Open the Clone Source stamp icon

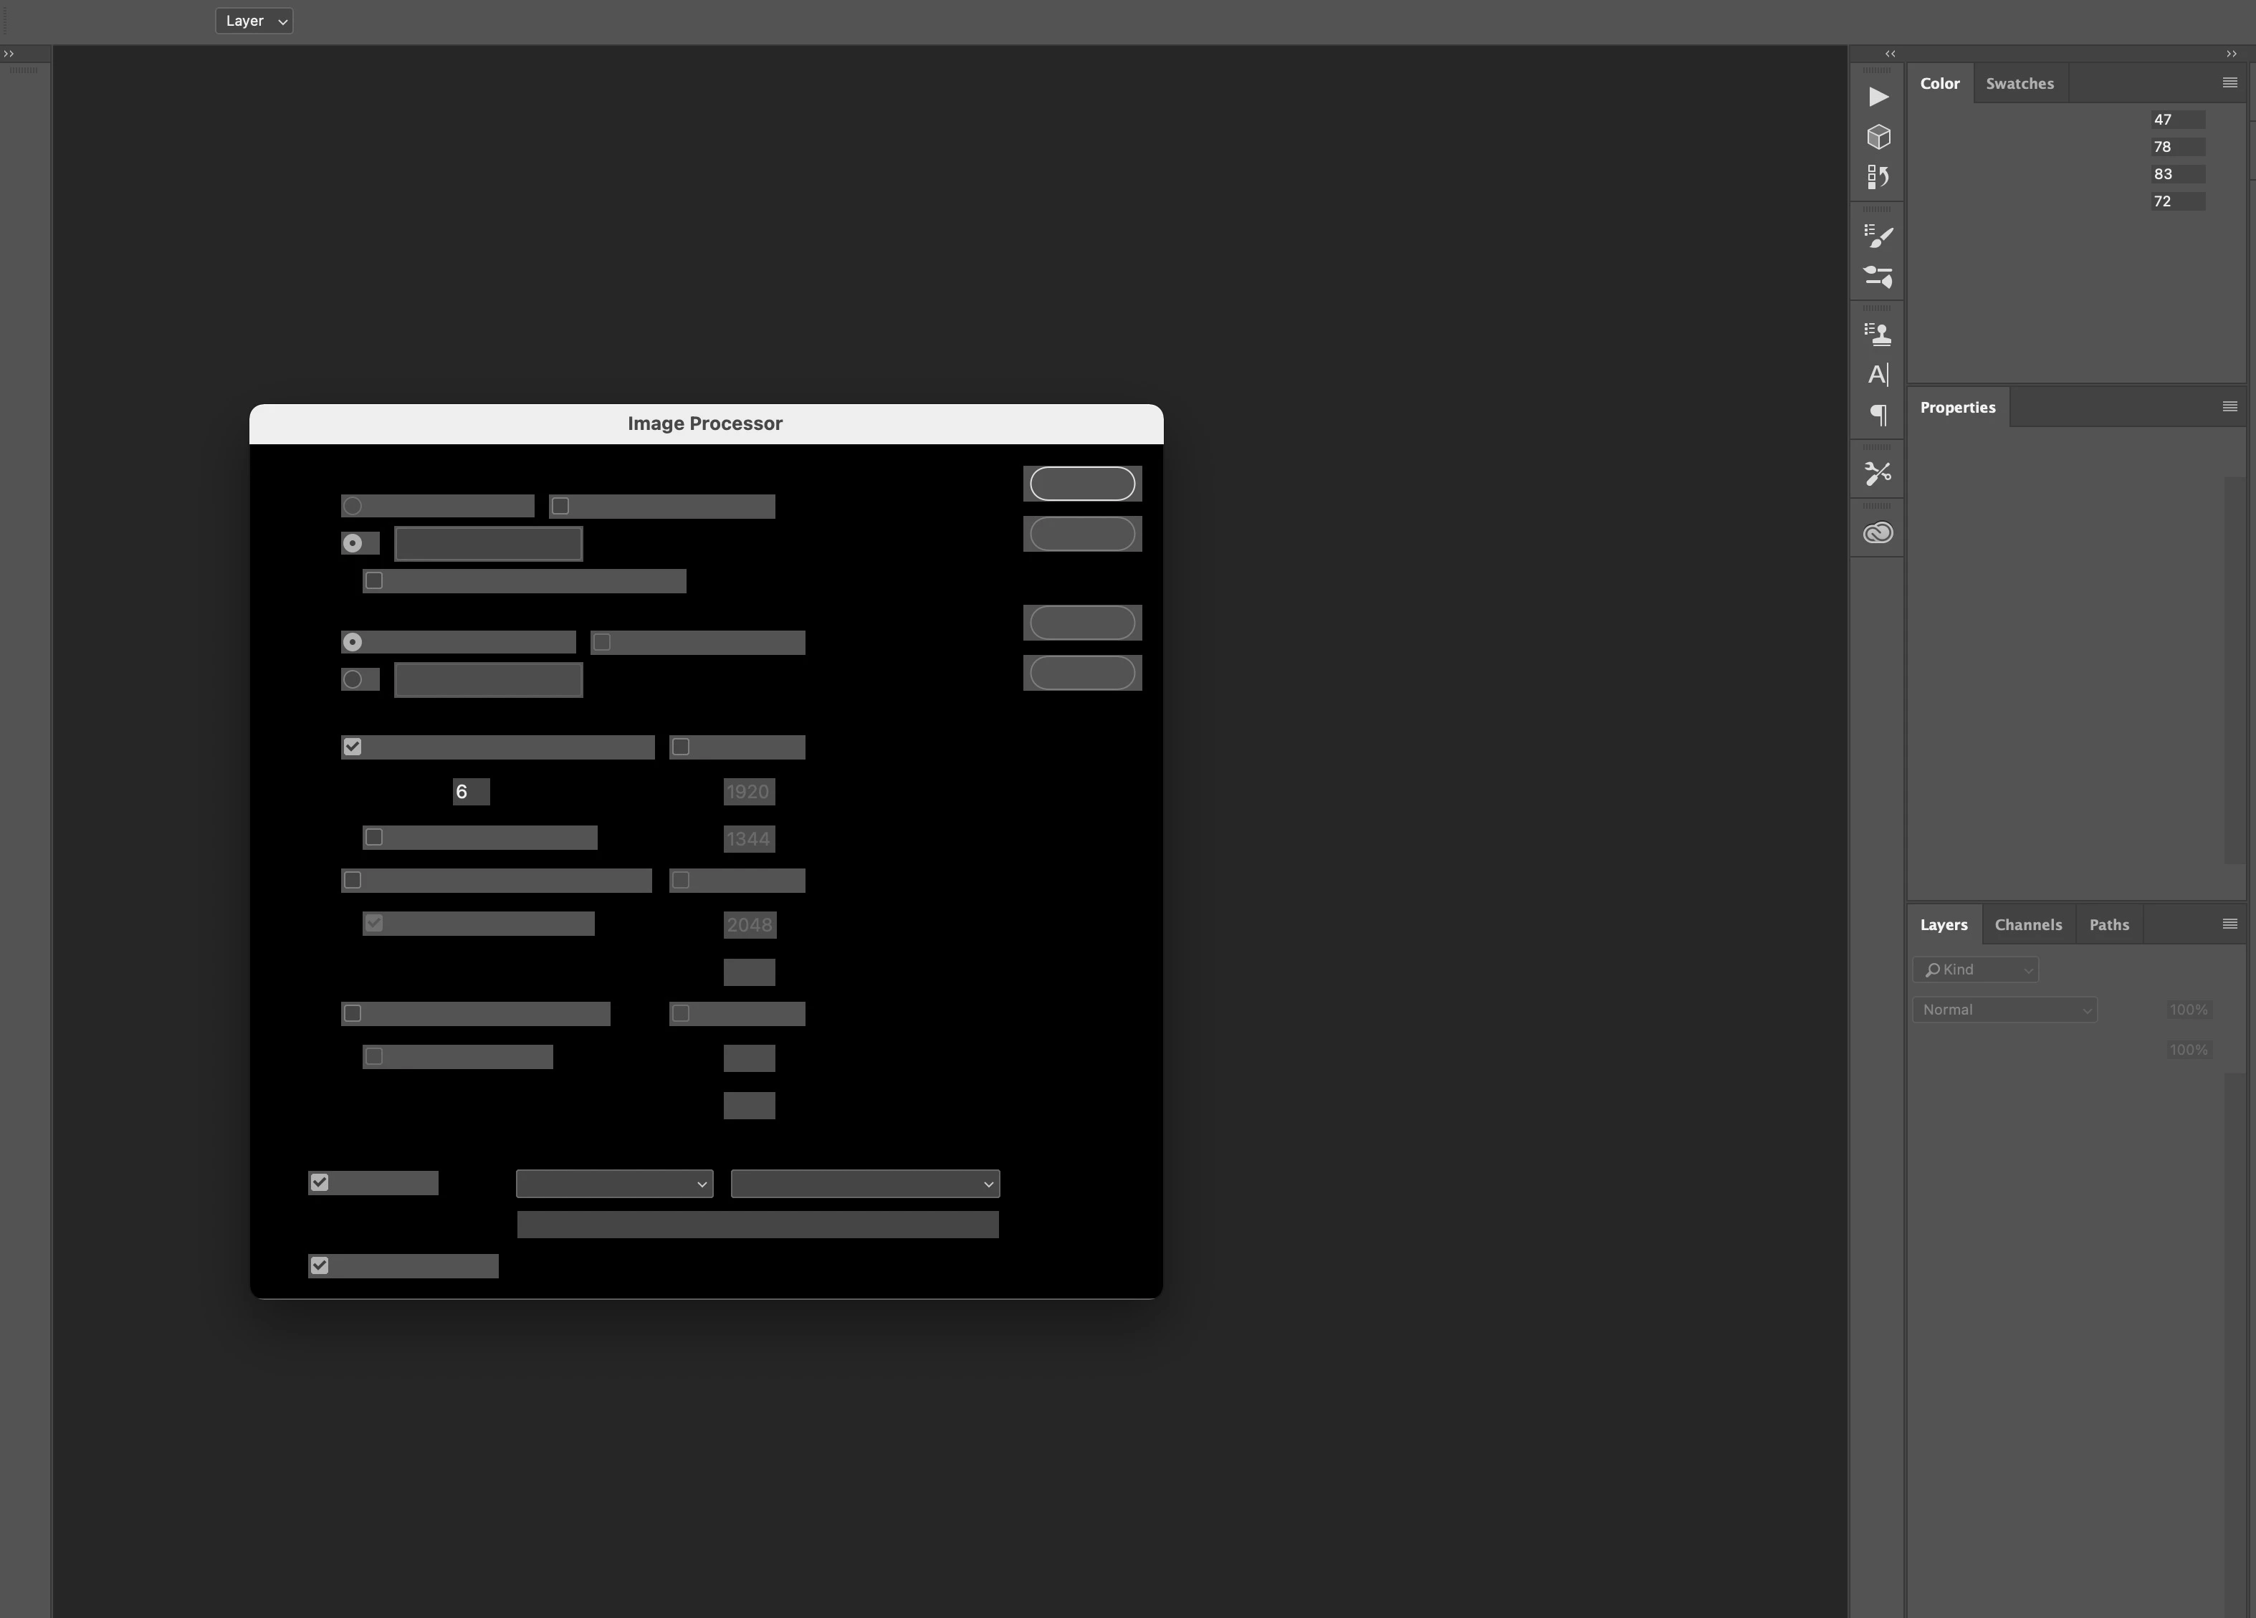1878,334
